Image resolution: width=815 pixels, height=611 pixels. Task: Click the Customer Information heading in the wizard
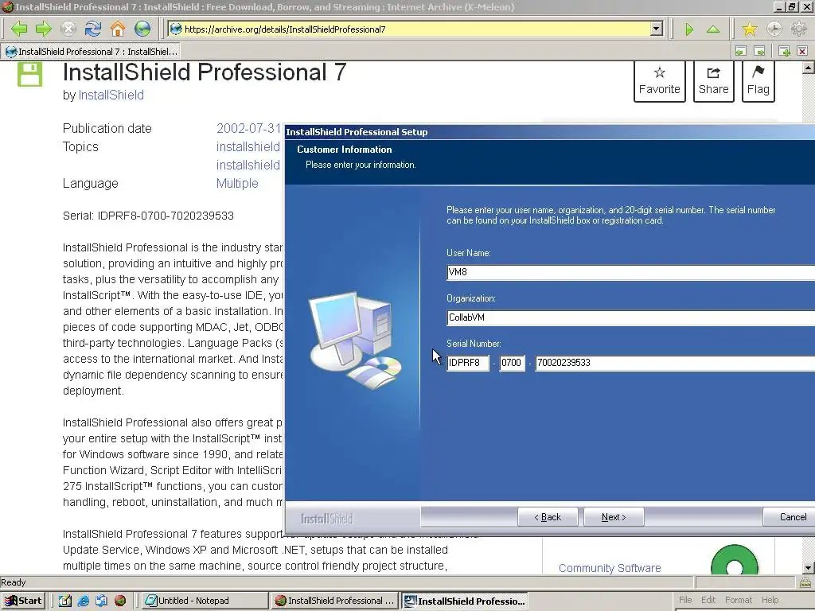(x=344, y=150)
